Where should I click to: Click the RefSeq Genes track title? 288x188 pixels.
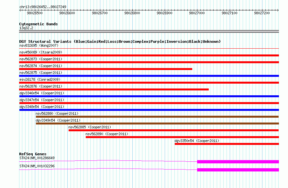pos(33,154)
